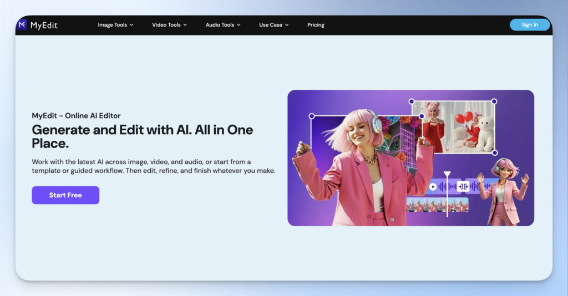568x296 pixels.
Task: Click the Start Free button
Action: [65, 195]
